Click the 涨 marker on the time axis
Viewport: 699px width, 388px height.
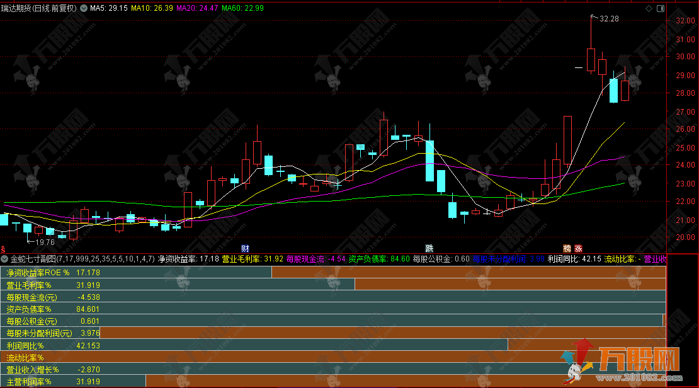click(578, 249)
